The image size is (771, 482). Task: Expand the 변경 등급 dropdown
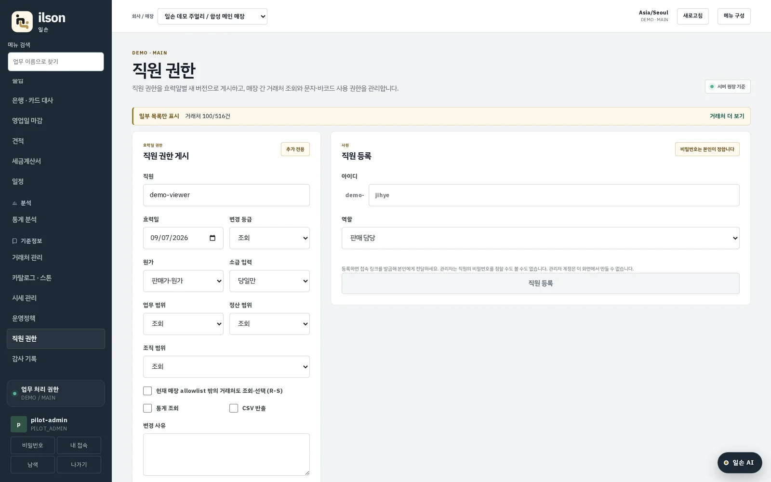(269, 238)
